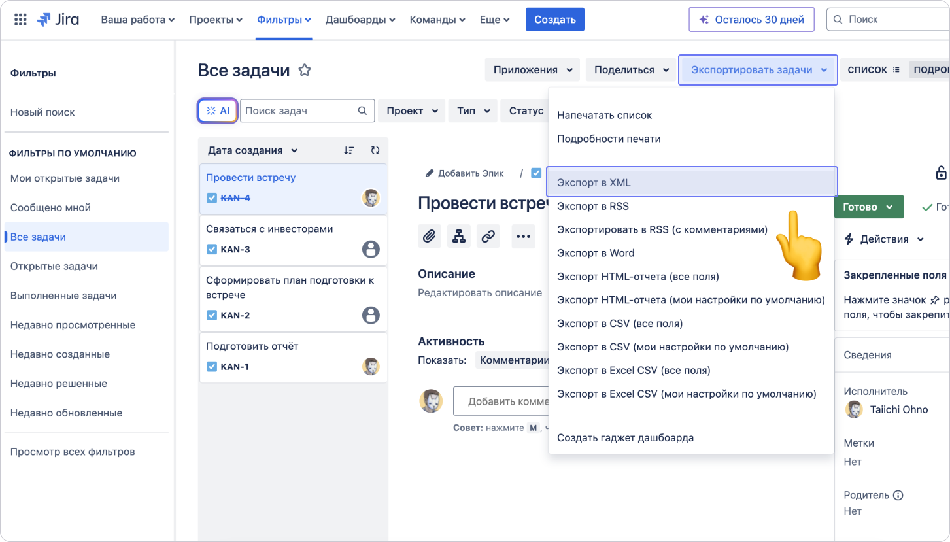Click the link issue chain icon
This screenshot has height=542, width=950.
tap(488, 237)
